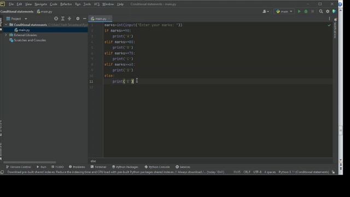
Task: Click the grey Stop icon in the toolbar
Action: click(x=312, y=11)
